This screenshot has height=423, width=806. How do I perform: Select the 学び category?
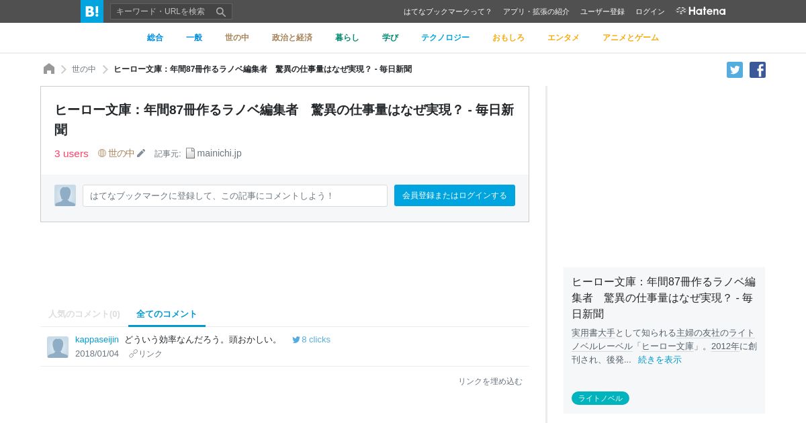click(x=390, y=38)
